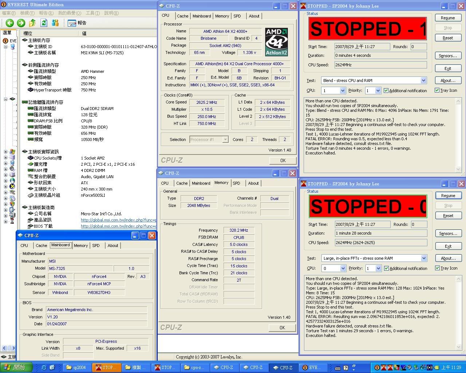The height and width of the screenshot is (373, 466).
Task: Click Resume in the Blend test SP2004 window
Action: (448, 18)
